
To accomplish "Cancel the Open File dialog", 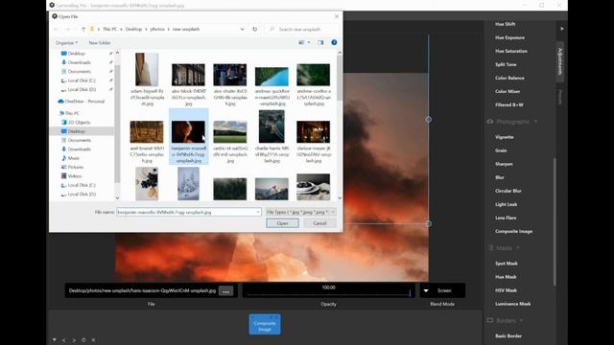I will [319, 223].
